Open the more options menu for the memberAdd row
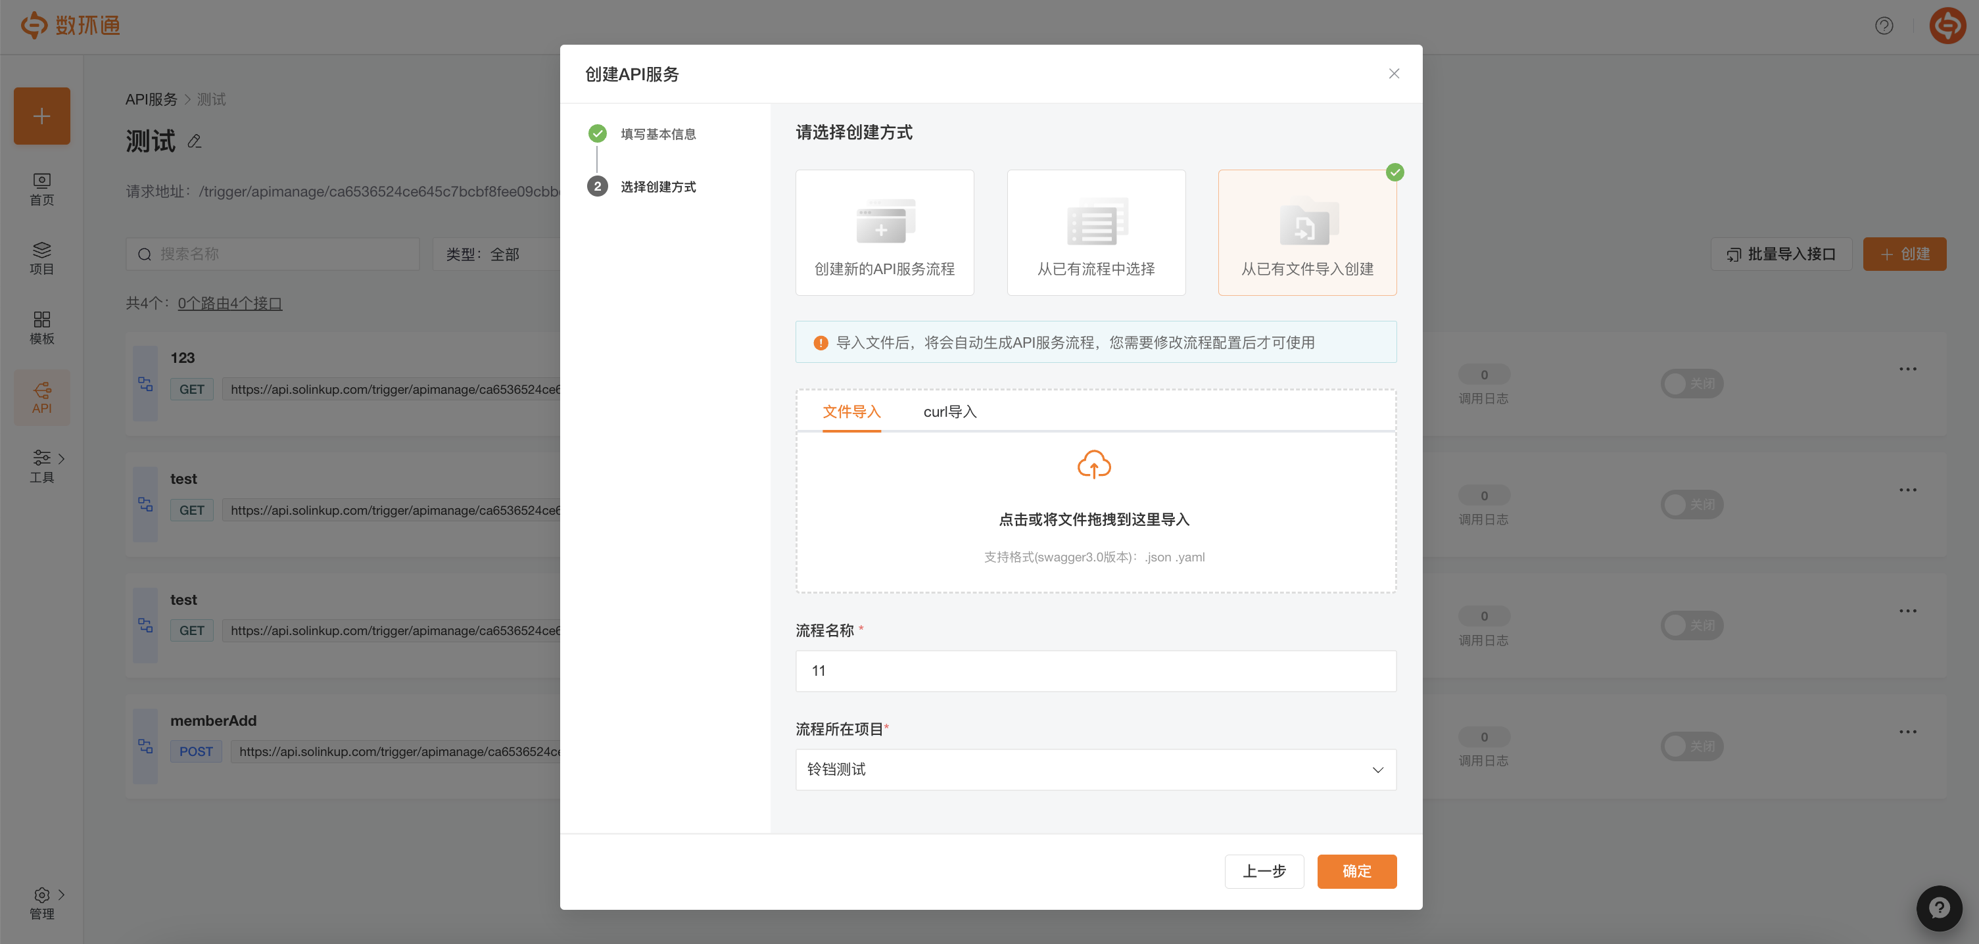1979x944 pixels. [1907, 731]
